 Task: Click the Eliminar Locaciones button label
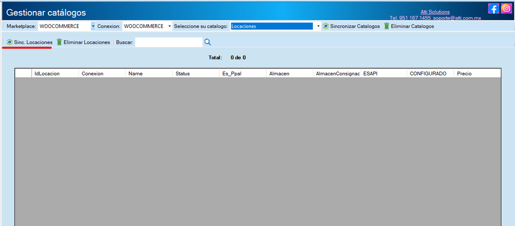tap(87, 42)
